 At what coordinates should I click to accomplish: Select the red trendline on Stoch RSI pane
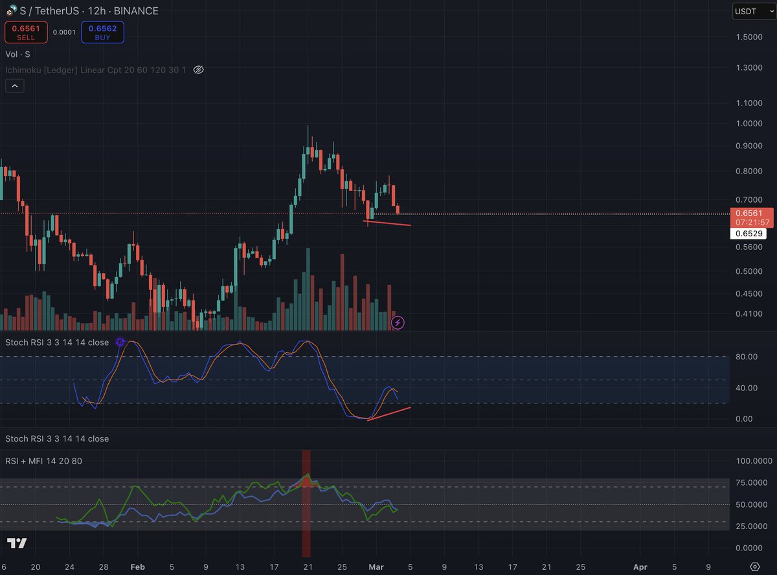pos(388,414)
